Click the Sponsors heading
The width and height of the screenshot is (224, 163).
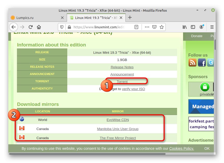click(198, 77)
